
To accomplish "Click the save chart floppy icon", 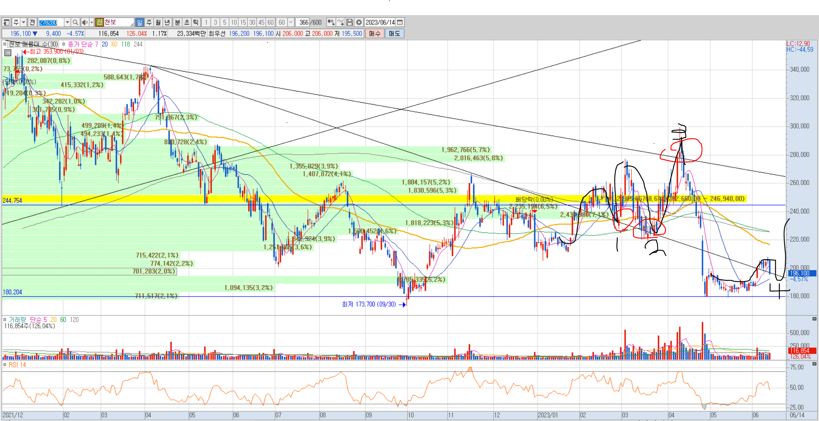I will 350,22.
